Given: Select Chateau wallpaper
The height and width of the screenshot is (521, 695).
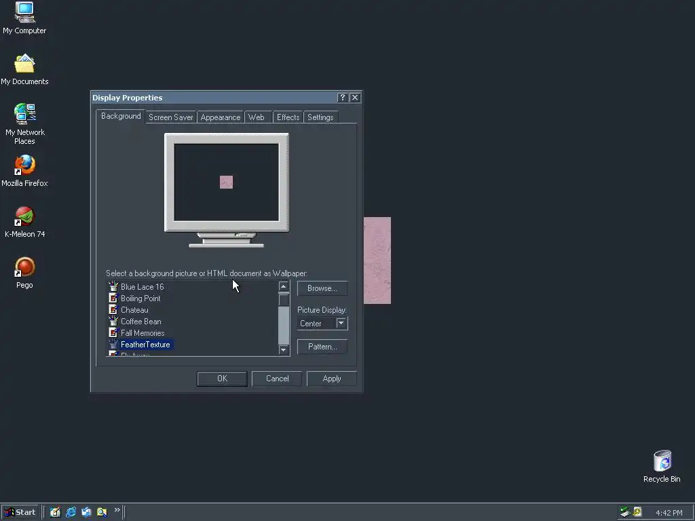Looking at the screenshot, I should click(134, 309).
